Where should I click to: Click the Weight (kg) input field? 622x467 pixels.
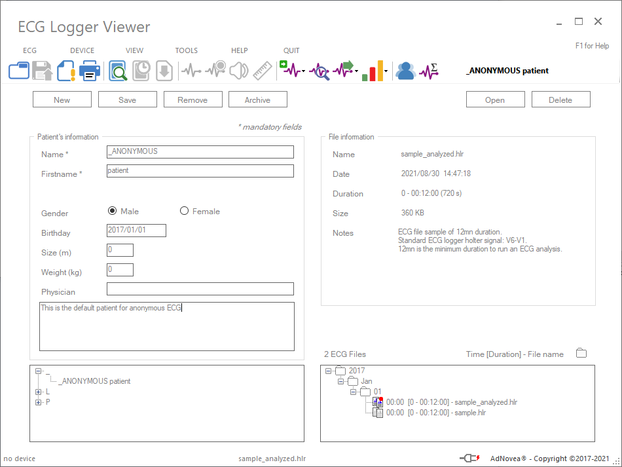pyautogui.click(x=120, y=270)
